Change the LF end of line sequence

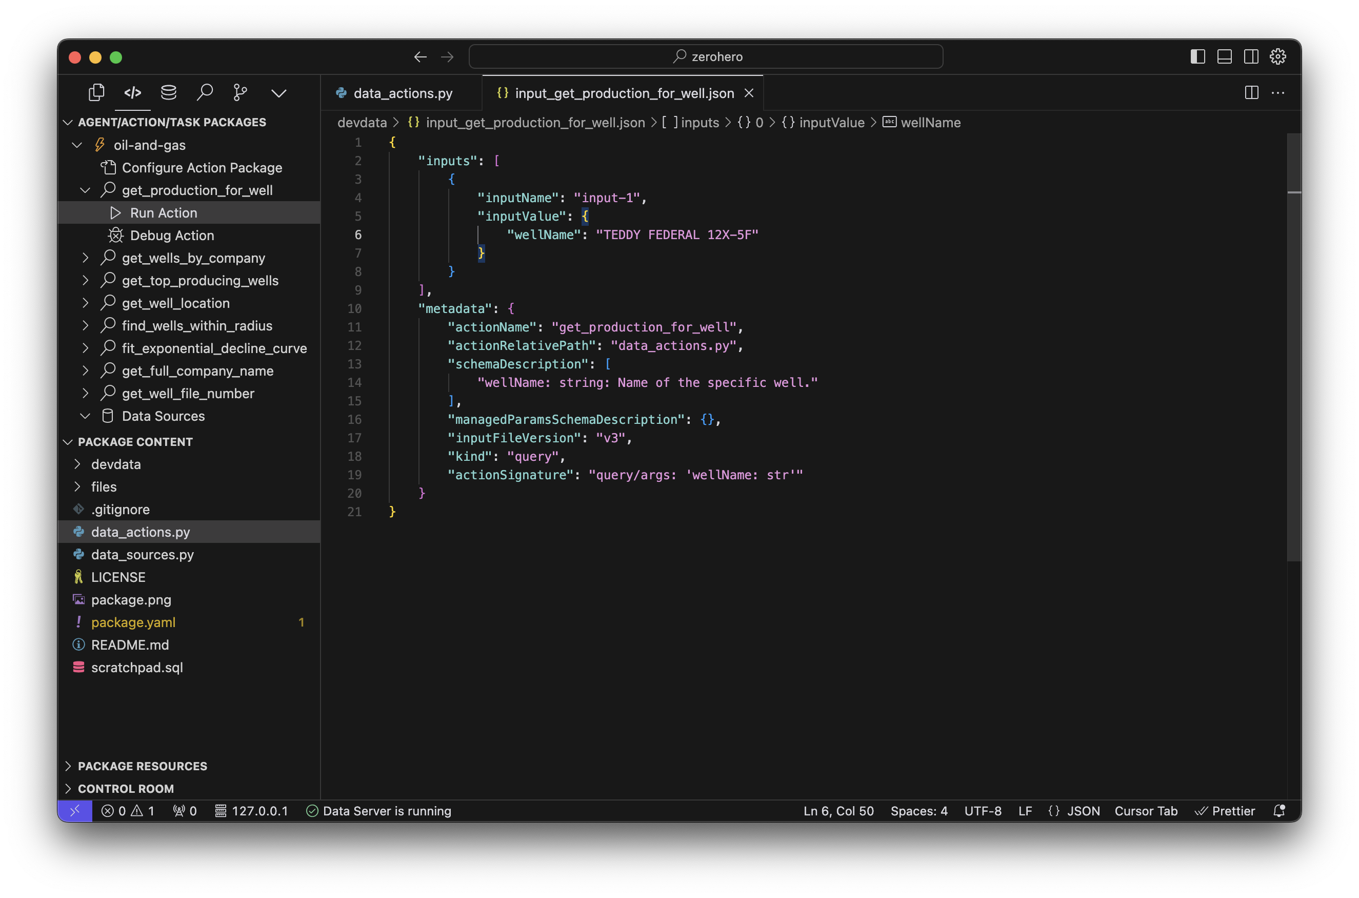point(1025,811)
